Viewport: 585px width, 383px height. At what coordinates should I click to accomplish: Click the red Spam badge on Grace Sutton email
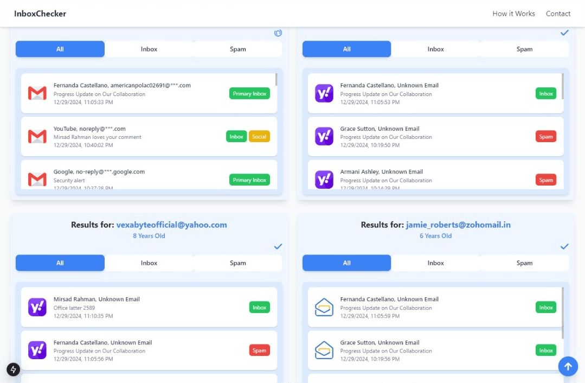tap(546, 137)
